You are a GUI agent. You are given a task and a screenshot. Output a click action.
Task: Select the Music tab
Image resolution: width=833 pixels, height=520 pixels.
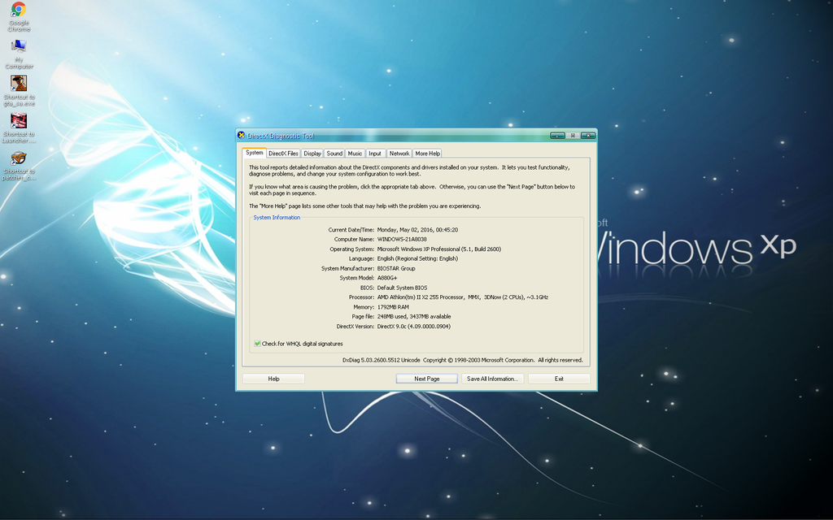(x=355, y=154)
